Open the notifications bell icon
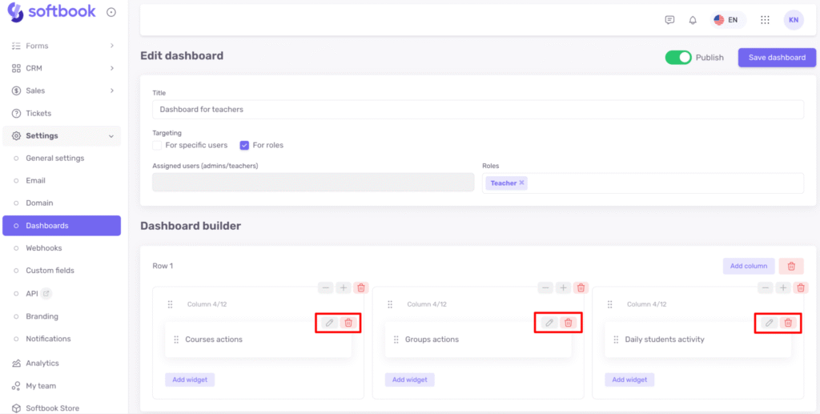Viewport: 820px width, 414px height. coord(693,20)
